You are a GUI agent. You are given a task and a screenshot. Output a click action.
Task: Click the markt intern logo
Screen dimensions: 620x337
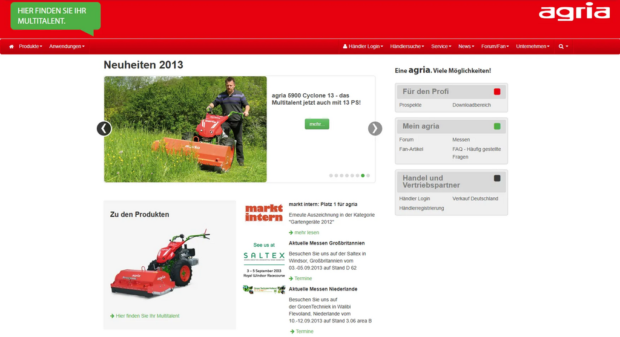click(264, 214)
